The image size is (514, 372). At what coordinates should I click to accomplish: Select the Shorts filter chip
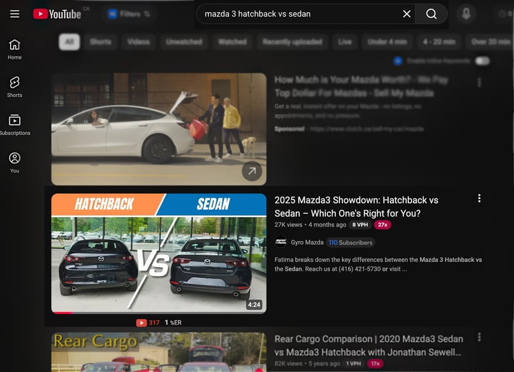point(100,42)
